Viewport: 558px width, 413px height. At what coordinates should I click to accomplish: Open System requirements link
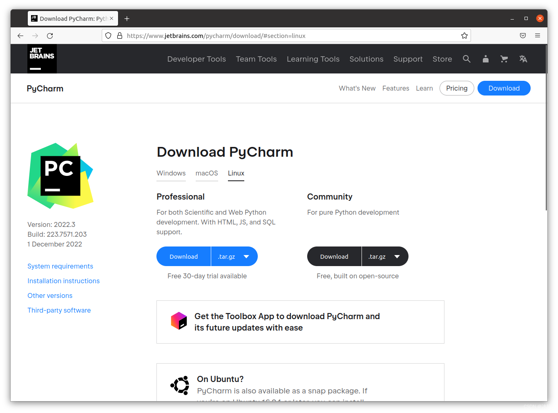(x=60, y=266)
